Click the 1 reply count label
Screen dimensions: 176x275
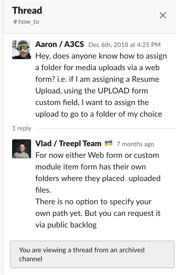22,128
